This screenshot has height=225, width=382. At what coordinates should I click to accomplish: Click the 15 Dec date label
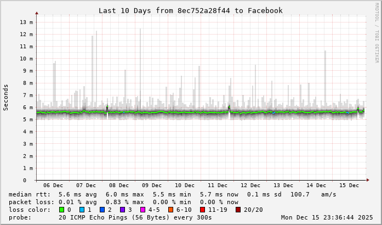(349, 185)
